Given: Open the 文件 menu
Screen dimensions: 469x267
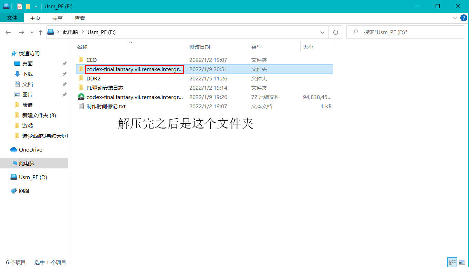Looking at the screenshot, I should pos(12,18).
